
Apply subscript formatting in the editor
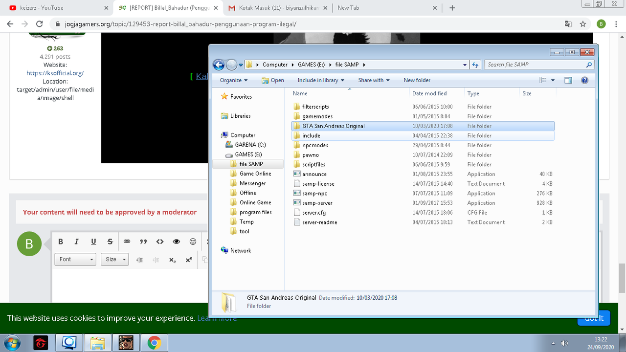point(173,260)
